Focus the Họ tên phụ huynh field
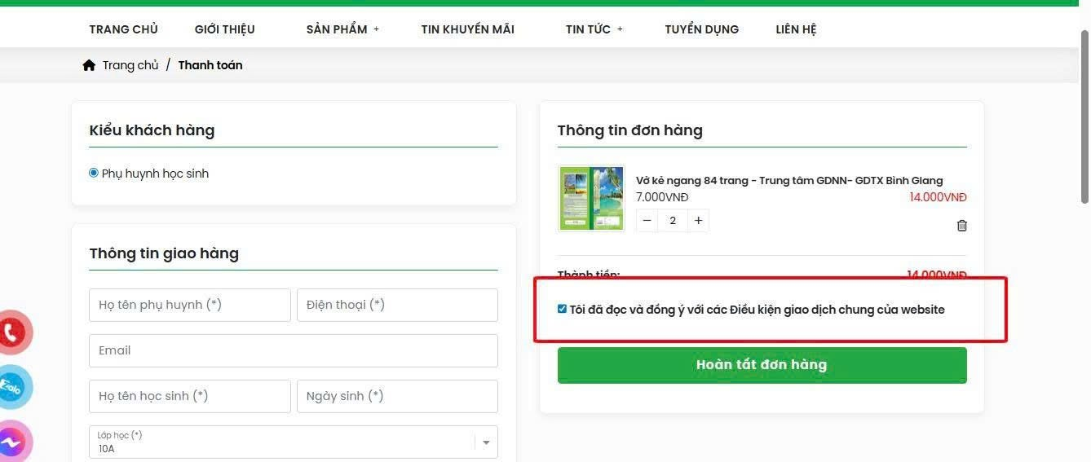Image resolution: width=1091 pixels, height=462 pixels. [189, 305]
